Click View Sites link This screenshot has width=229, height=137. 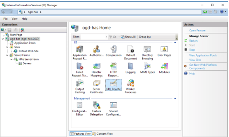tap(195, 60)
